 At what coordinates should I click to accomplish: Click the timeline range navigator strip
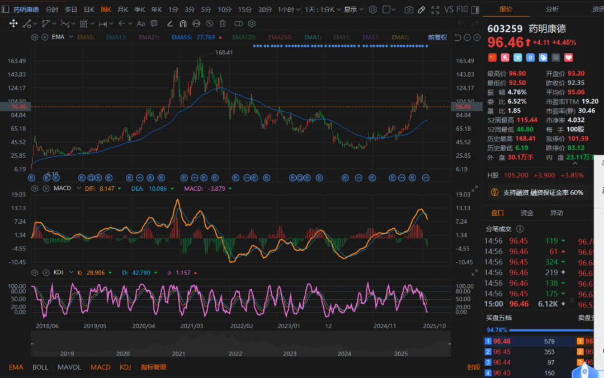tap(240, 344)
